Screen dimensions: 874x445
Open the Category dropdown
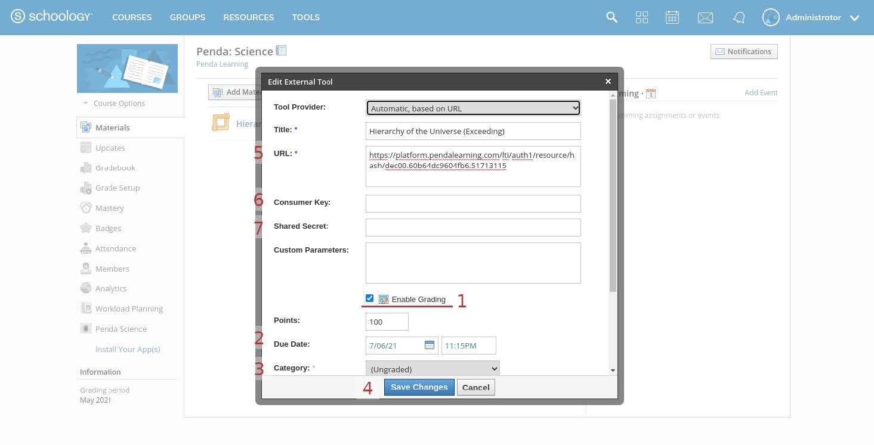pos(432,368)
